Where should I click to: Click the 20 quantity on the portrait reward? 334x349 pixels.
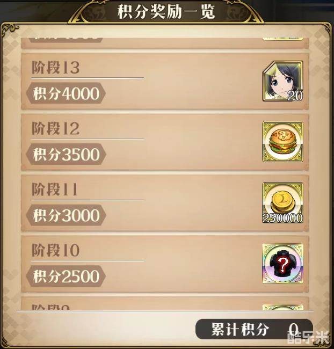pyautogui.click(x=295, y=96)
